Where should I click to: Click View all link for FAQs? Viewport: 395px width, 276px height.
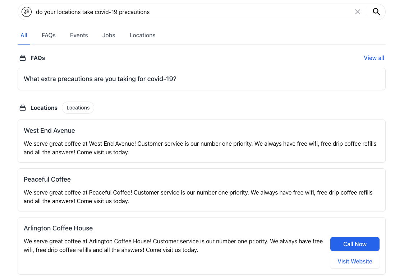pos(374,58)
